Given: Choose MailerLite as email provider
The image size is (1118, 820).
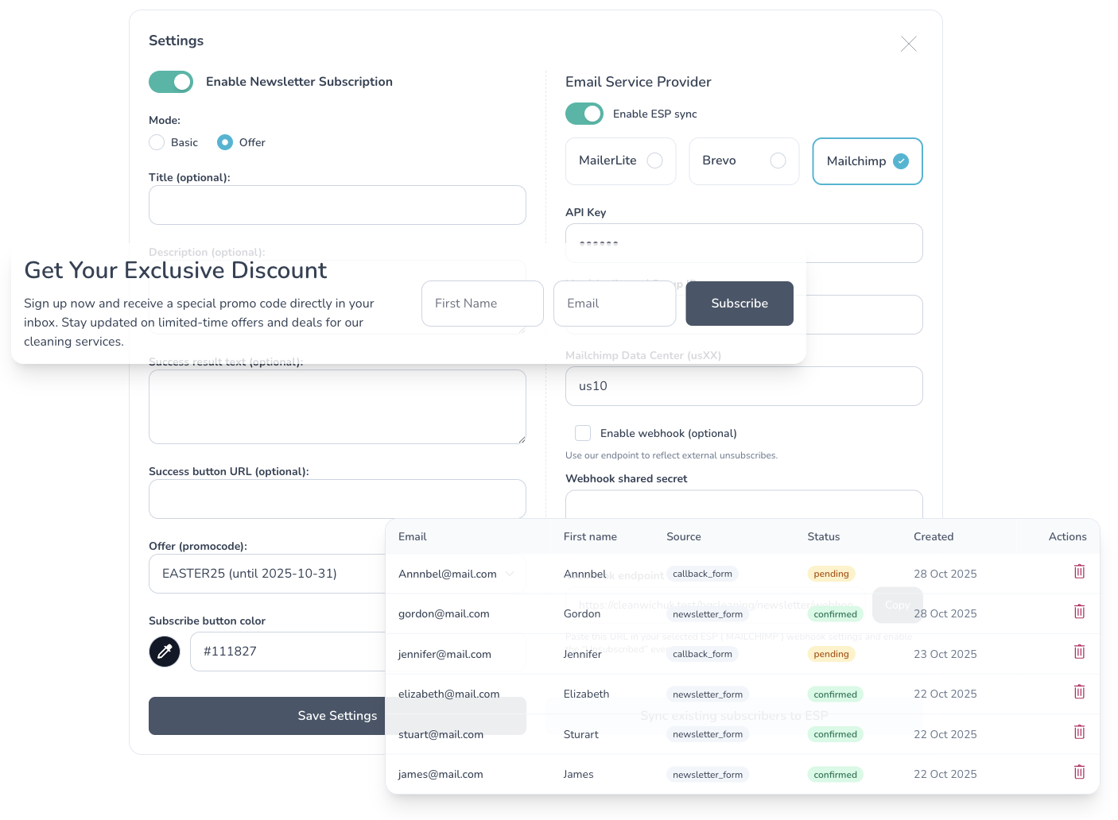Looking at the screenshot, I should 620,161.
